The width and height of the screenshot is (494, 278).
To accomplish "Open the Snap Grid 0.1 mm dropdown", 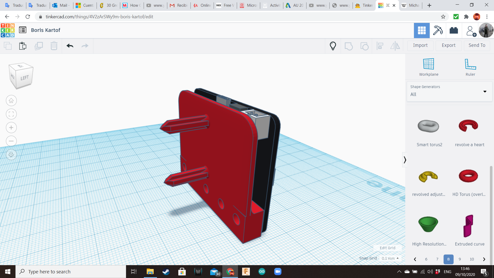I will point(390,258).
